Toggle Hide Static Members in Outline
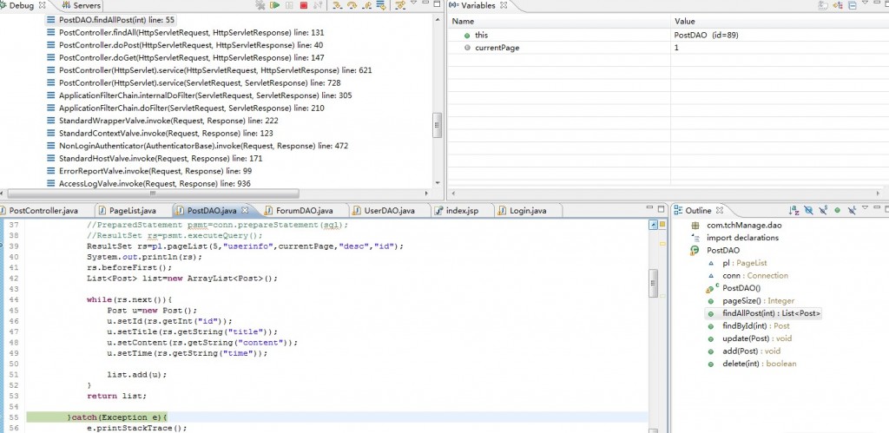The width and height of the screenshot is (889, 433). pos(822,210)
